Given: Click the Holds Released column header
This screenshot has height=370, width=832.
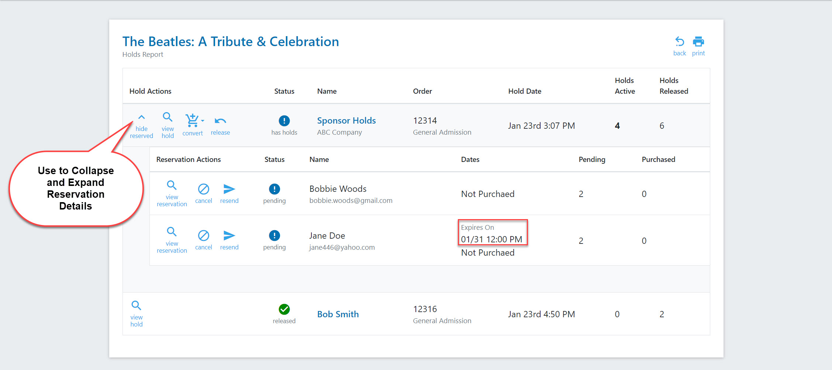Looking at the screenshot, I should (x=674, y=86).
